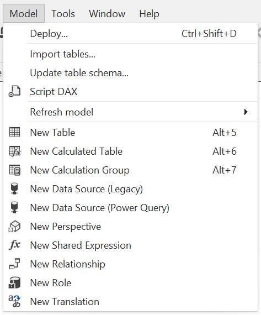Collapse the open Model menu
Image resolution: width=261 pixels, height=315 pixels.
point(24,13)
